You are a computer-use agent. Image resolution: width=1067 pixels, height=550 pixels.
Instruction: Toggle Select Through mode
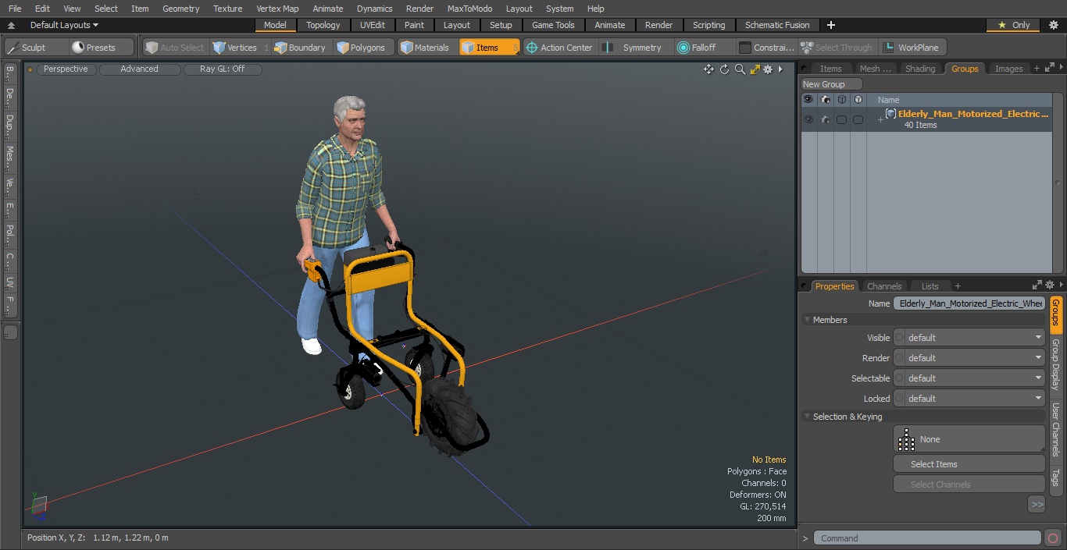click(x=837, y=48)
